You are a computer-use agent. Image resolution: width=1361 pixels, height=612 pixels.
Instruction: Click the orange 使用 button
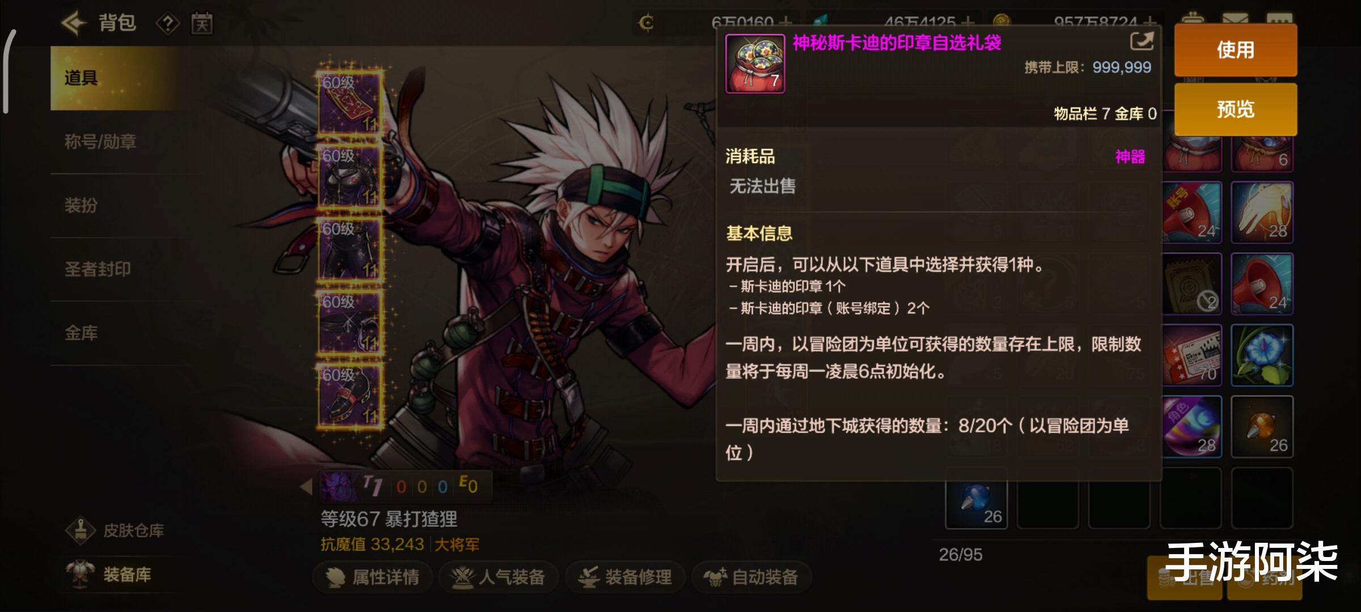[1235, 50]
